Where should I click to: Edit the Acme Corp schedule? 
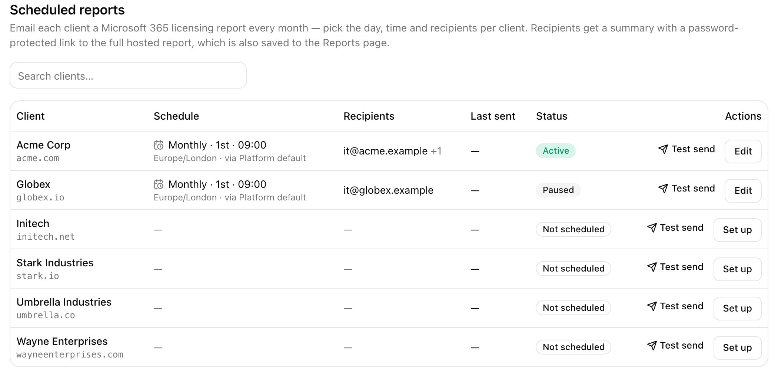click(743, 151)
